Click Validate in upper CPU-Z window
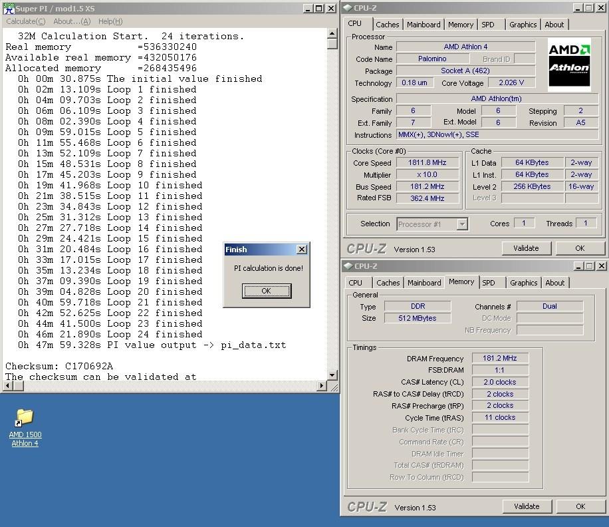The image size is (609, 527). 527,248
